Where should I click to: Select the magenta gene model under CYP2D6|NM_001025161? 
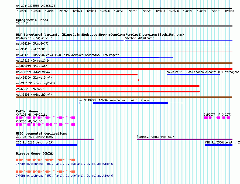click(46, 118)
